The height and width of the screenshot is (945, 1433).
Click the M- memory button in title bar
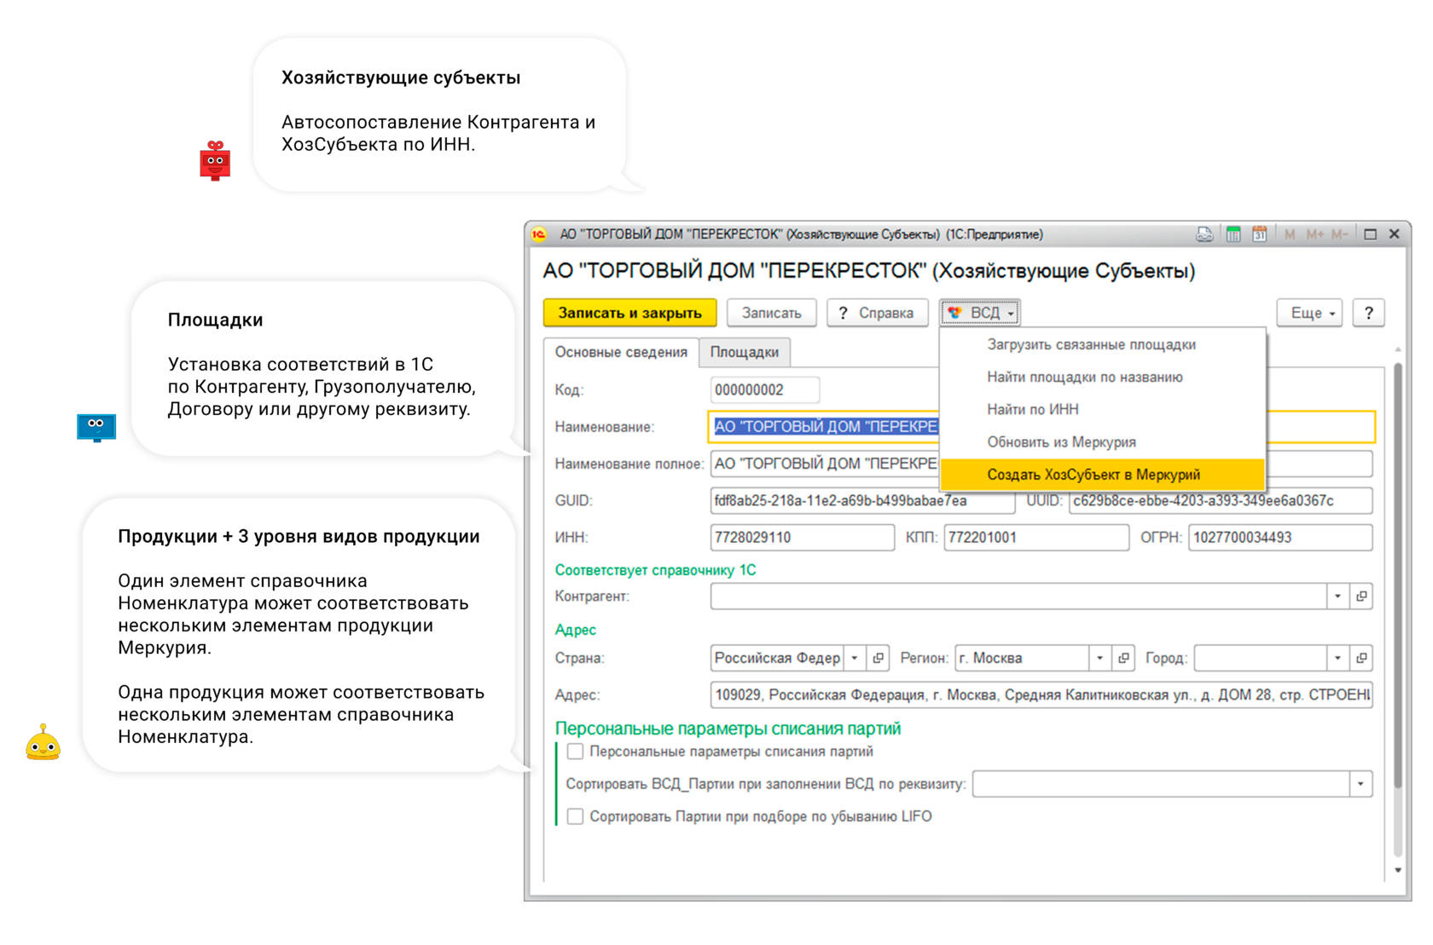click(x=1339, y=234)
